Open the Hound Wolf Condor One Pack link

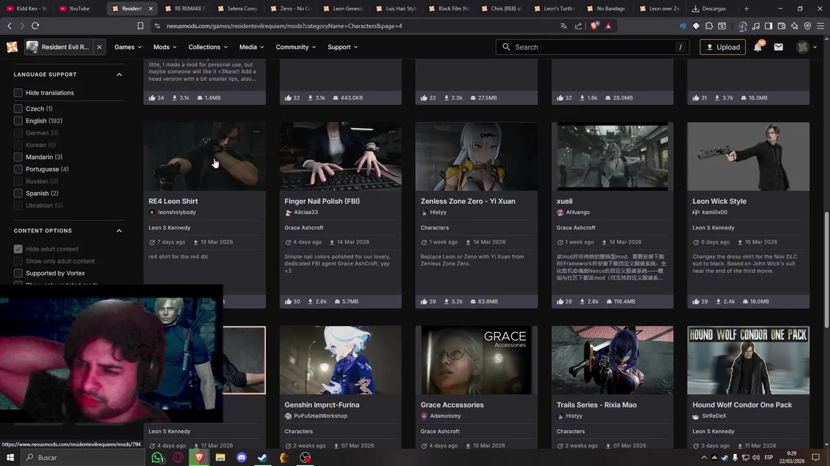(742, 405)
